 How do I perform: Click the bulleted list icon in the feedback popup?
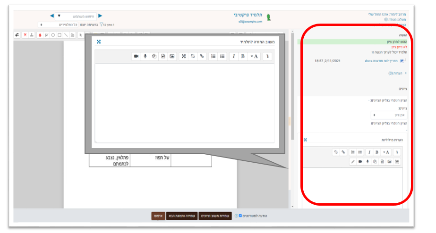[x=222, y=56]
